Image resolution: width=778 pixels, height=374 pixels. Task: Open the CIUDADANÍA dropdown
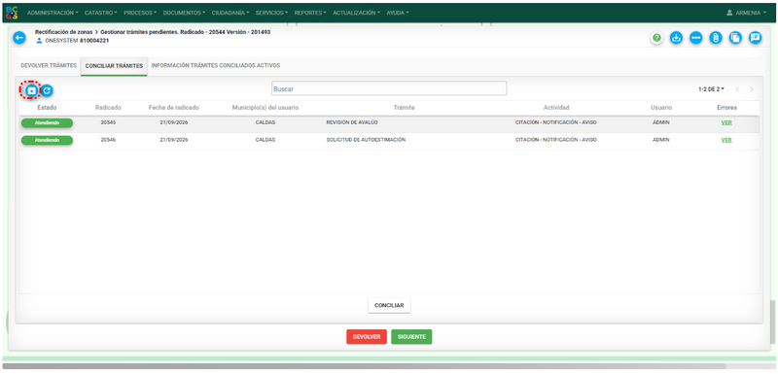point(230,13)
